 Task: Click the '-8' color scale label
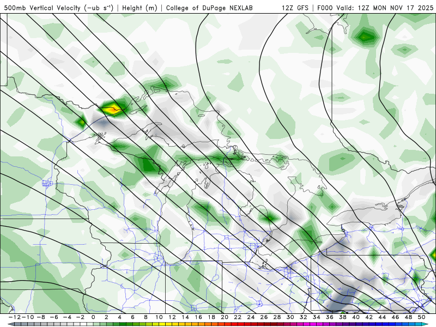40,317
